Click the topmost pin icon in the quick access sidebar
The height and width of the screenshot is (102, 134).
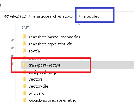[x=12, y=40]
